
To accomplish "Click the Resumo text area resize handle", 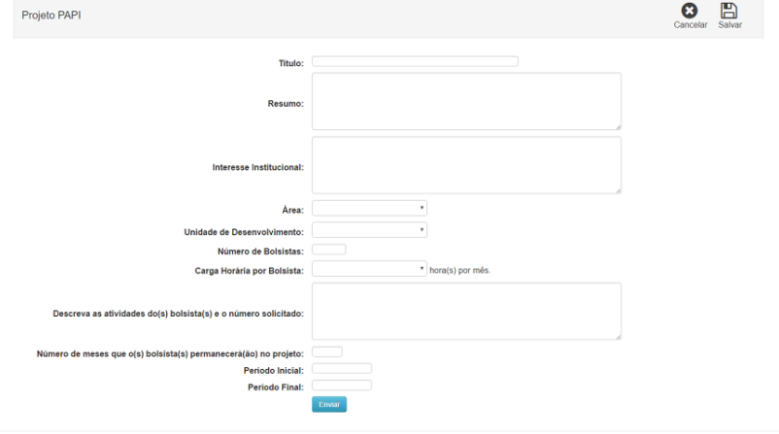I will [618, 126].
